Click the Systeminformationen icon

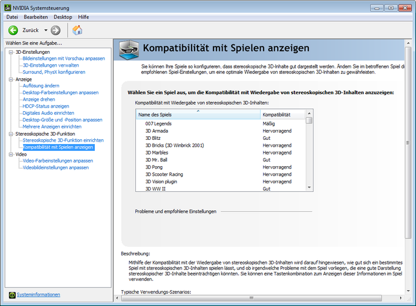pos(12,295)
